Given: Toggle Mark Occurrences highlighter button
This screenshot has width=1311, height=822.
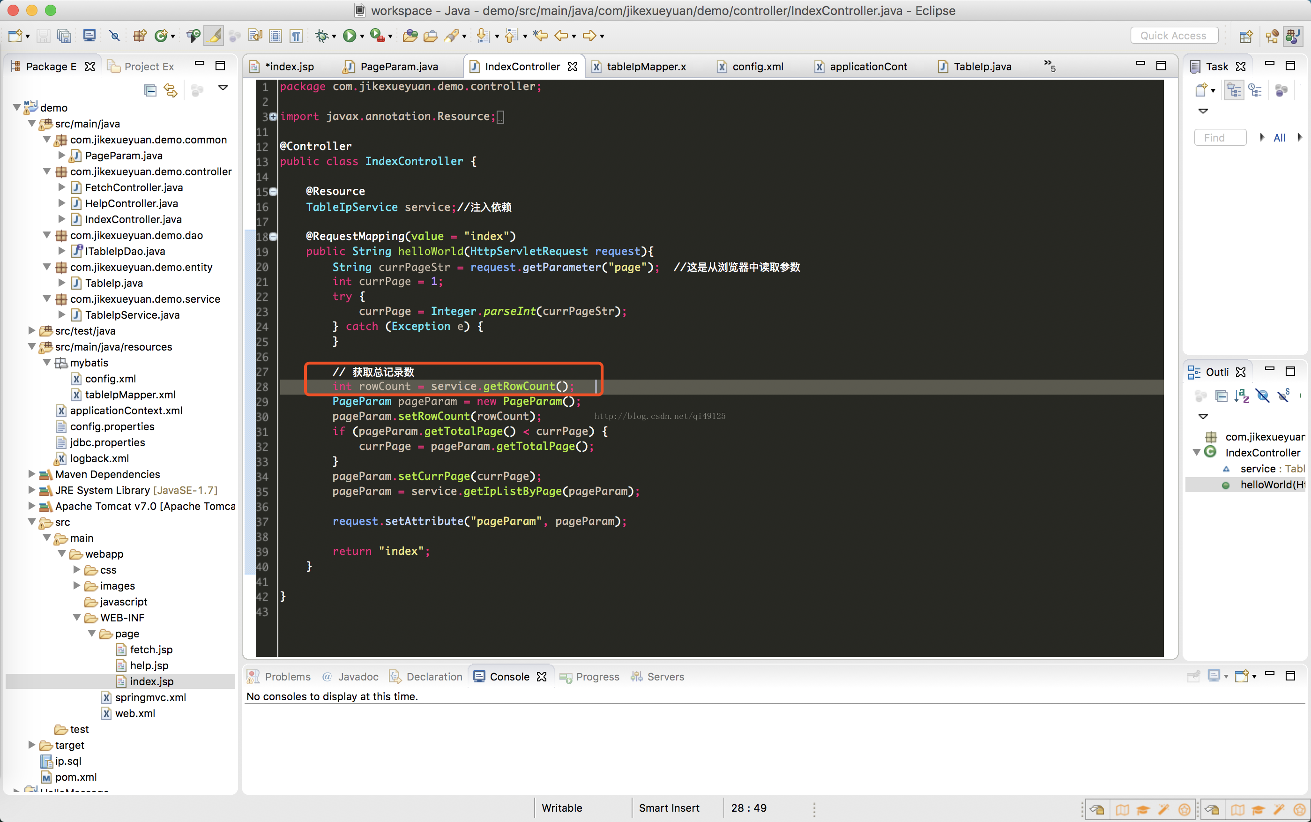Looking at the screenshot, I should tap(214, 36).
